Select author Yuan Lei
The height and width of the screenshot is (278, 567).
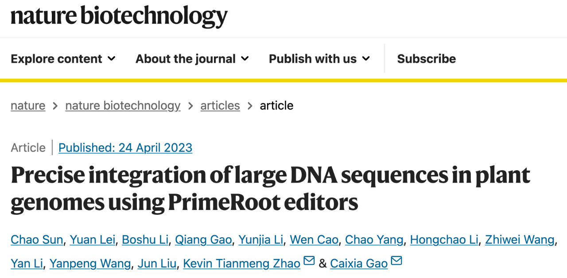click(93, 240)
